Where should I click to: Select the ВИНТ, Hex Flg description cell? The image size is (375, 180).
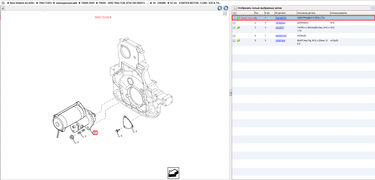pyautogui.click(x=313, y=42)
